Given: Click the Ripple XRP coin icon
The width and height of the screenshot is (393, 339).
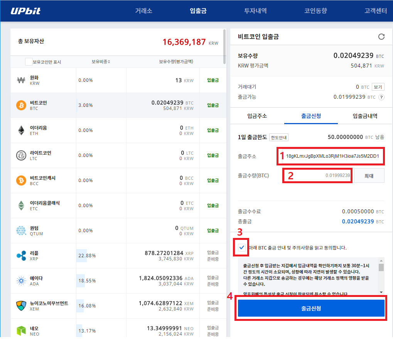Looking at the screenshot, I should (x=21, y=256).
